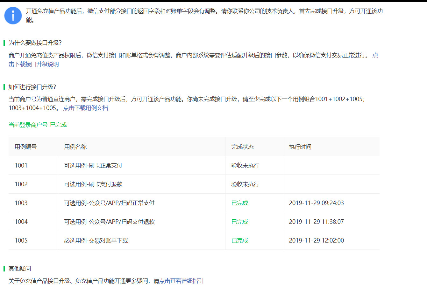
Task: Select the 如何进行接口升级? heading
Action: pos(32,87)
